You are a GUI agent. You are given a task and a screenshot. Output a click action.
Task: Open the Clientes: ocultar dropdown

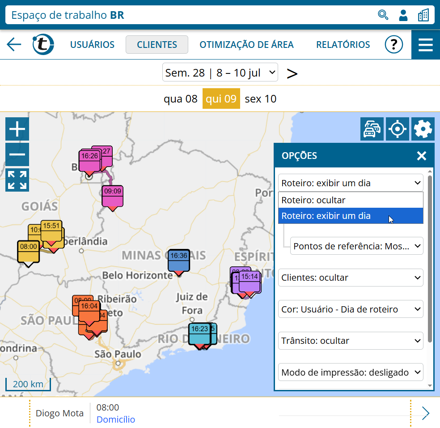351,278
